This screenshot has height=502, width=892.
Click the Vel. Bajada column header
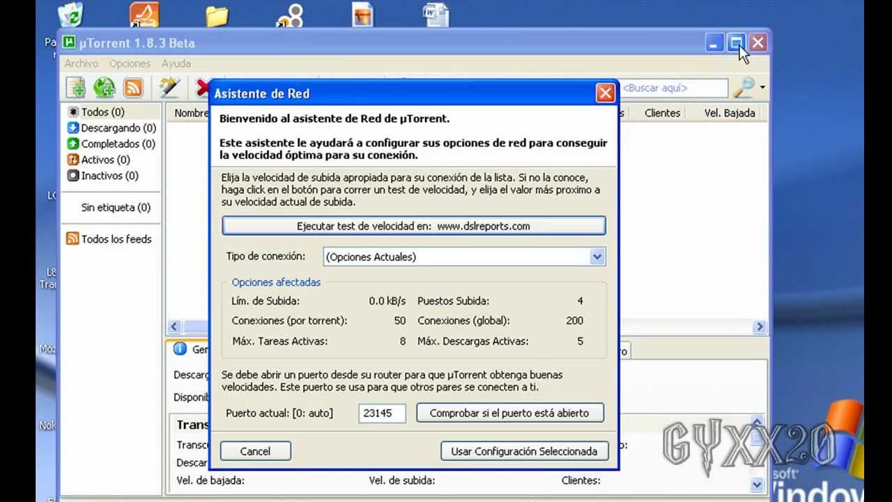click(x=729, y=113)
